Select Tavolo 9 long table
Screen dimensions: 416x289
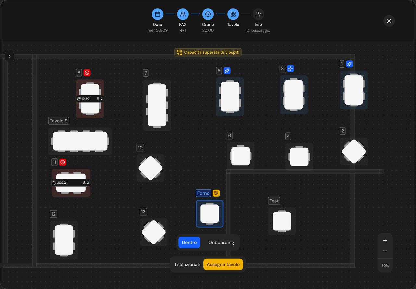point(80,141)
